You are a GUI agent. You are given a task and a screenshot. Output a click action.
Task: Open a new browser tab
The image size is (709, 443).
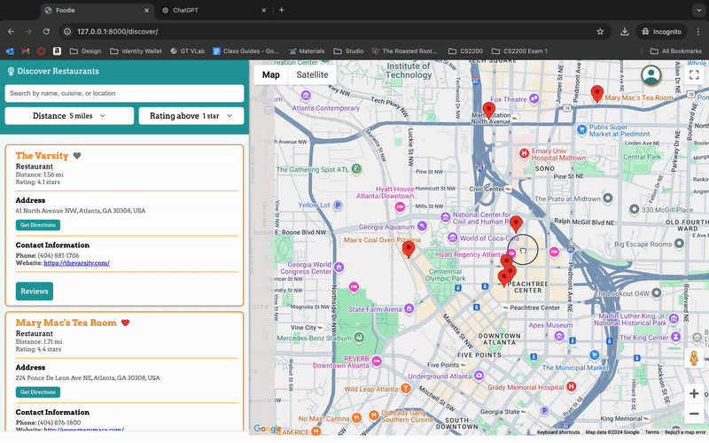pos(281,10)
